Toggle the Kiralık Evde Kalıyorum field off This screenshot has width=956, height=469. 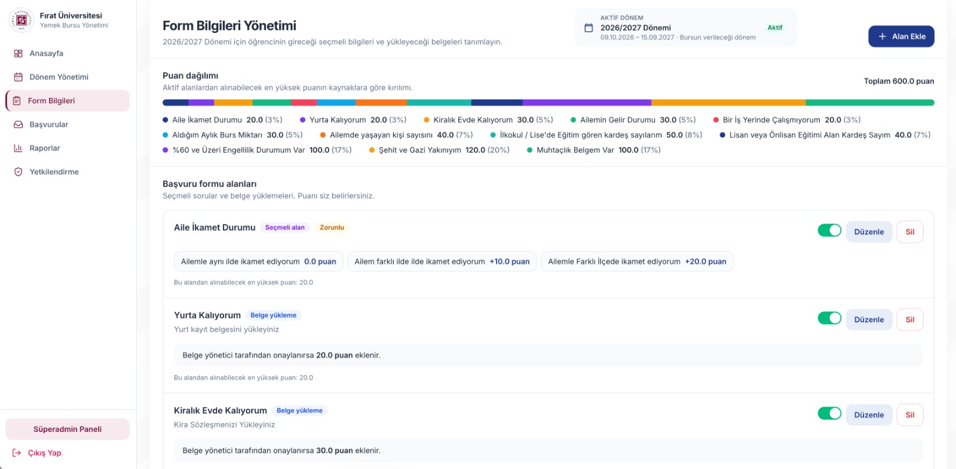tap(829, 413)
